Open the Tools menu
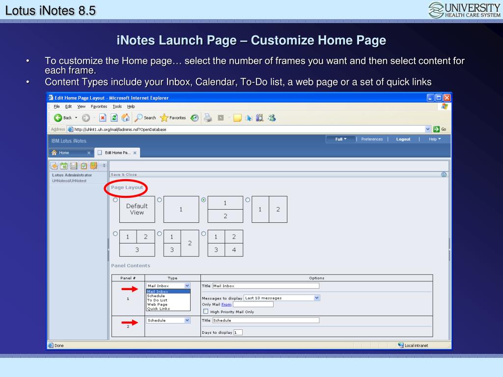 coord(117,107)
